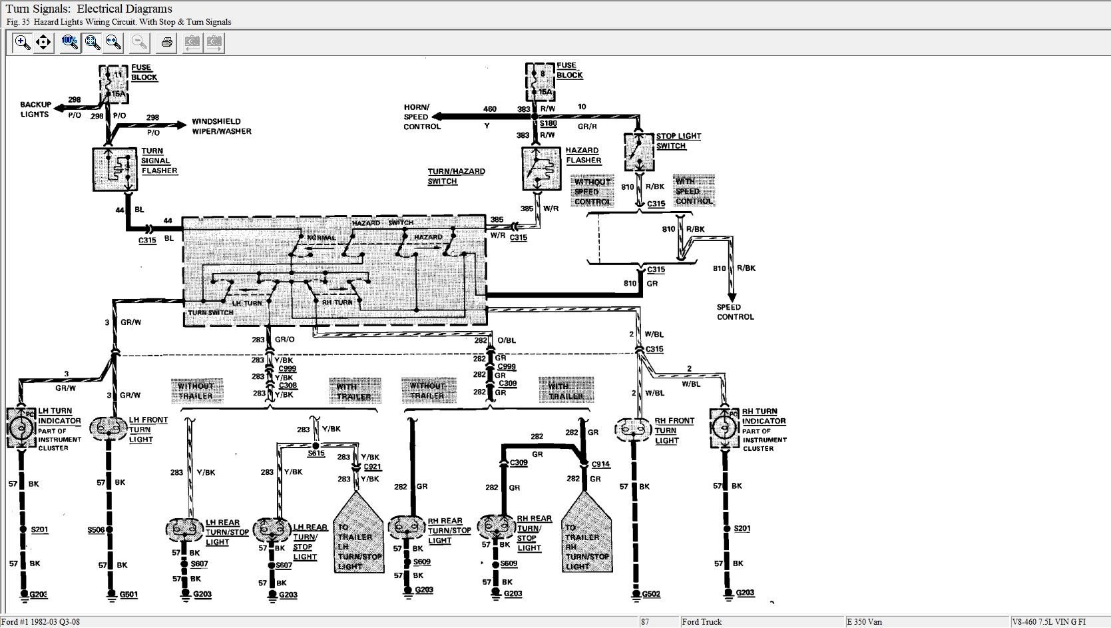1111x628 pixels.
Task: Click the Fig. 35 Hazard Lights caption
Action: (119, 22)
